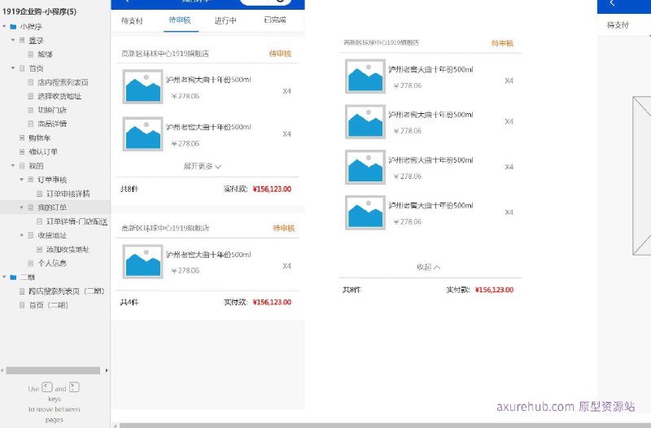Viewport: 651px width, 428px height.
Task: Open the 店内搜索列表页 page
Action: coord(63,82)
